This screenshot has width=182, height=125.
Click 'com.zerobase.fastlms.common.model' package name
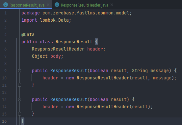[x=86, y=13]
